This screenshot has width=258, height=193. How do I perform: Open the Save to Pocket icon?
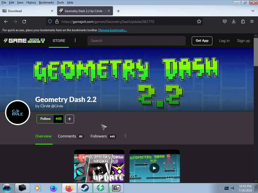[224, 21]
